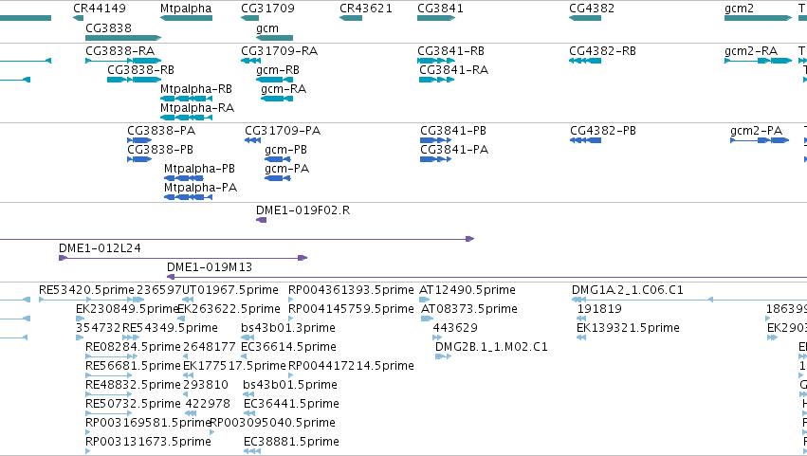The height and width of the screenshot is (456, 807).
Task: Select the RE48832.5prime EST label
Action: (x=134, y=386)
